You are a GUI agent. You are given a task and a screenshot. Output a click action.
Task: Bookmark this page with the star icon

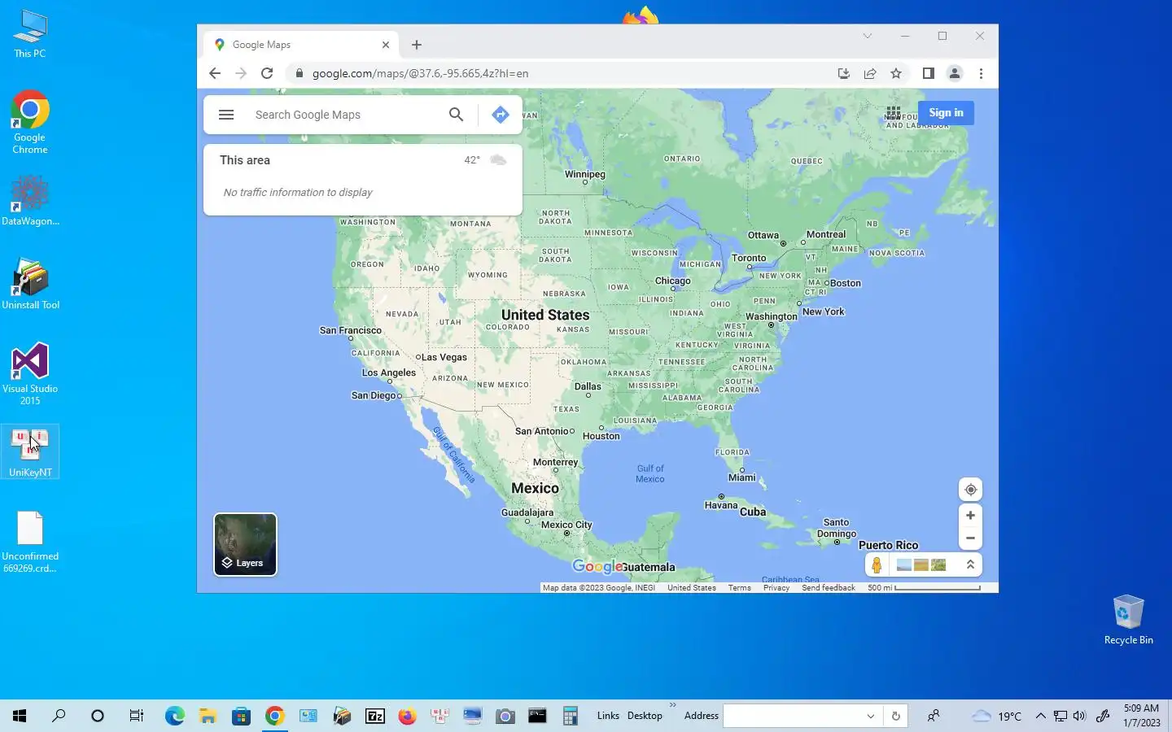pos(896,73)
